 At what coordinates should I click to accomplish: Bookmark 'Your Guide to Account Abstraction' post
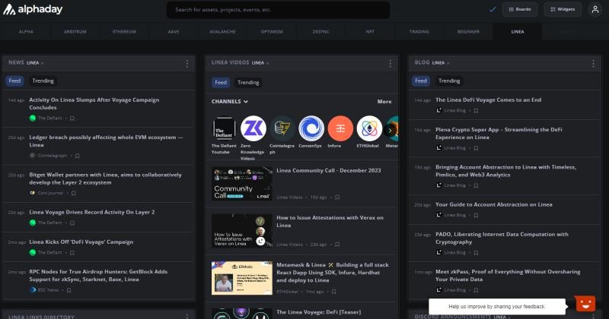[476, 215]
